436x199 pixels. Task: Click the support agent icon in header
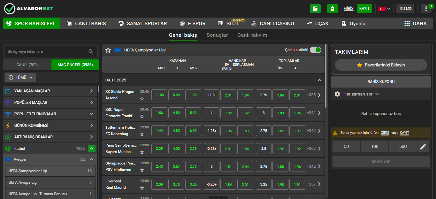tap(332, 9)
